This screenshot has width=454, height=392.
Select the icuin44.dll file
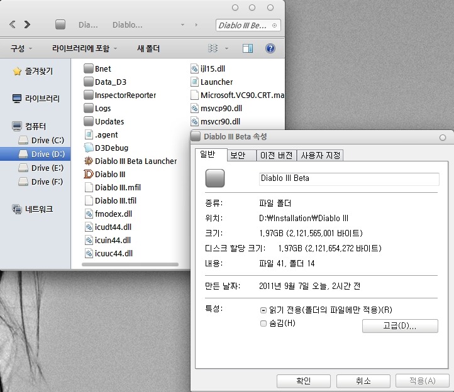pos(108,240)
